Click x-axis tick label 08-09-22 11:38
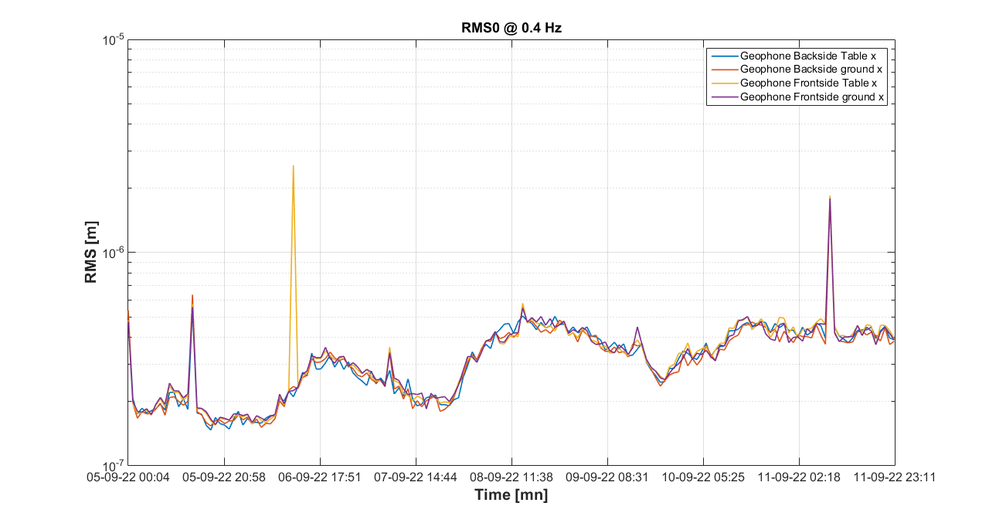The width and height of the screenshot is (989, 523). [511, 477]
